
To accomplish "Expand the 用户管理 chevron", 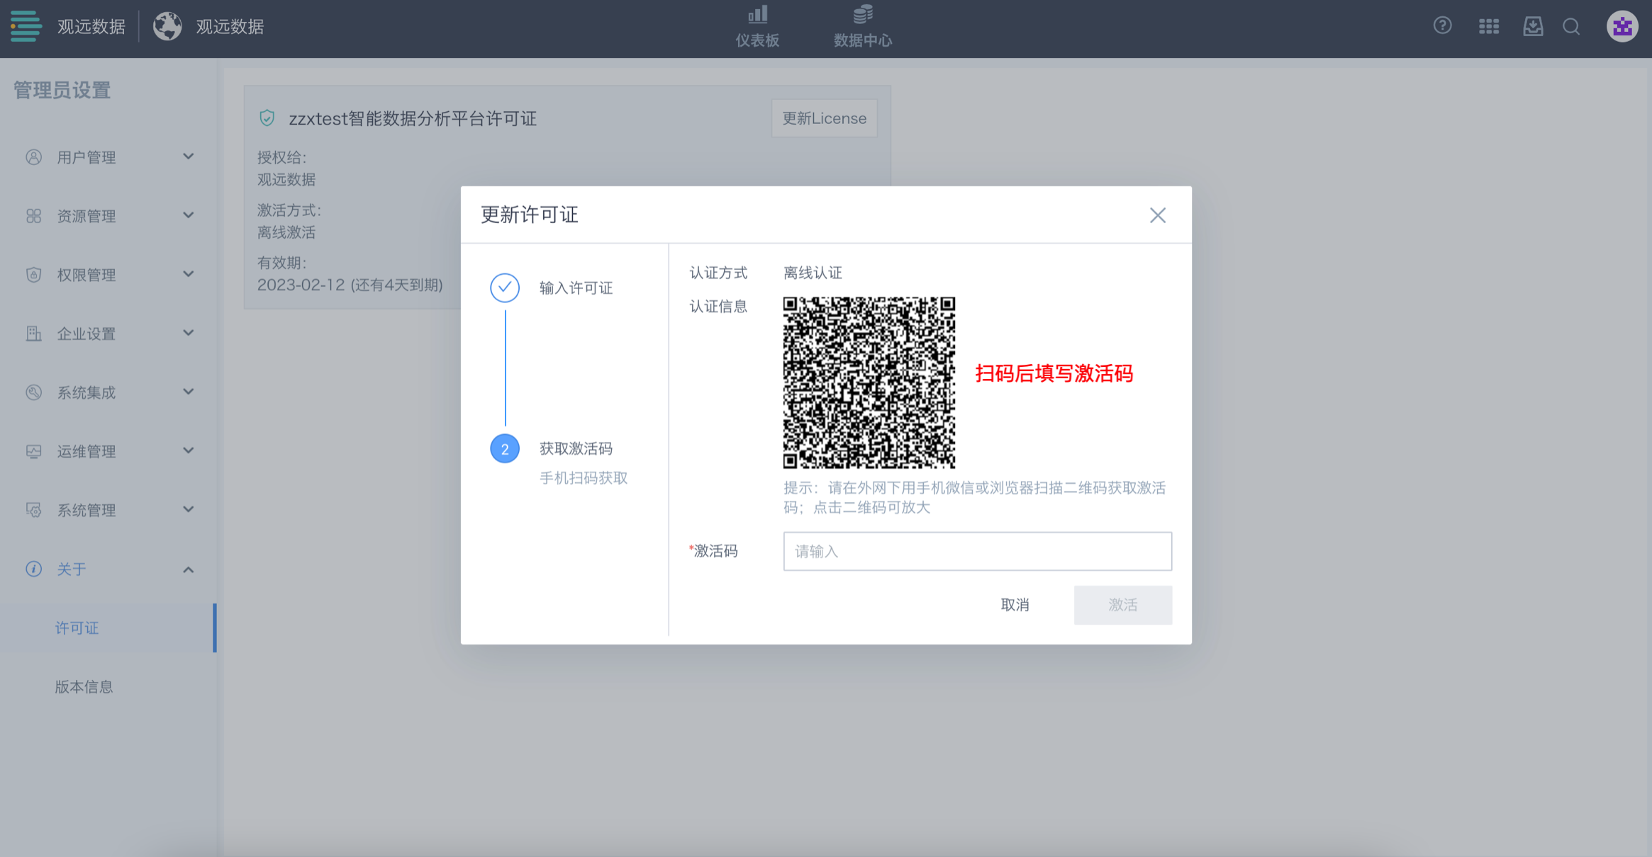I will [x=188, y=157].
